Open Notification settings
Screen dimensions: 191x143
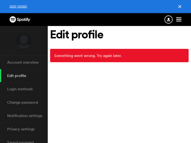click(24, 116)
